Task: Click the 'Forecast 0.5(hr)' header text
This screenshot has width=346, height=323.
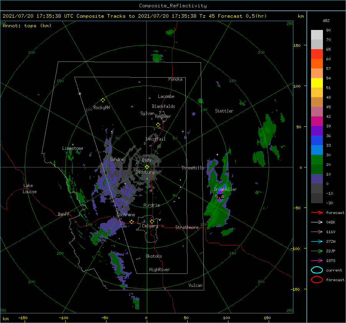Action: [x=242, y=16]
